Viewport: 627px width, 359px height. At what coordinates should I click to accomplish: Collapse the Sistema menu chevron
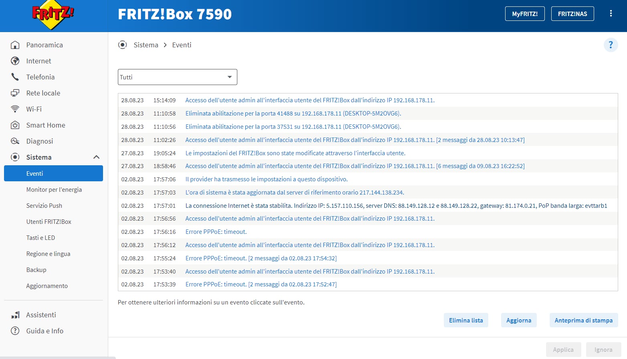[96, 157]
